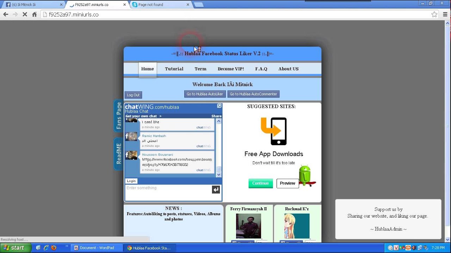
Task: Click the Preview button in the ad
Action: (288, 183)
